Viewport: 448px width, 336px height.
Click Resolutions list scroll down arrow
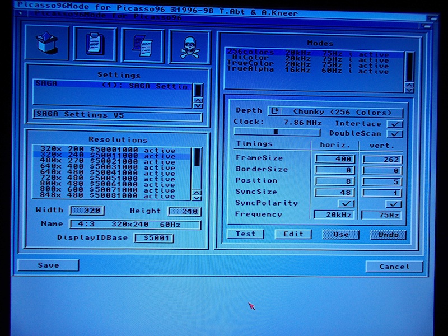tap(197, 198)
